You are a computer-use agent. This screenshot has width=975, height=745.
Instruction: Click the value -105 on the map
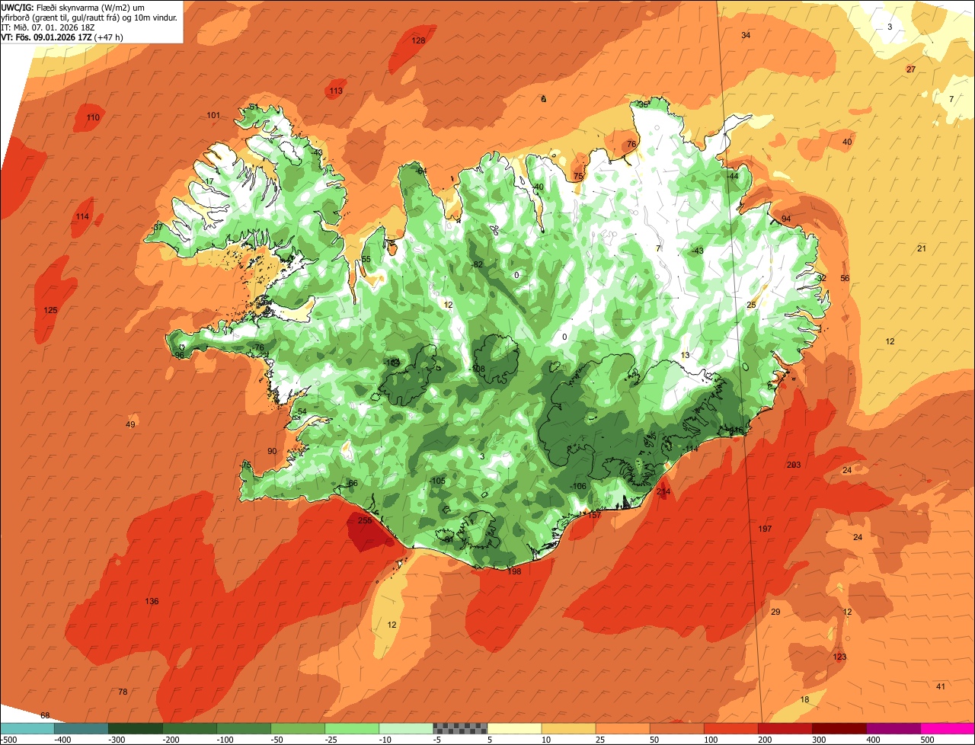point(437,481)
